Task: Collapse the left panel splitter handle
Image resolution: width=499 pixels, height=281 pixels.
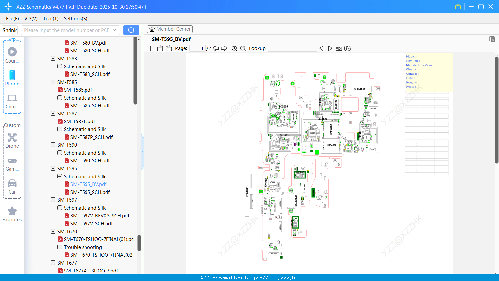Action: [143, 152]
